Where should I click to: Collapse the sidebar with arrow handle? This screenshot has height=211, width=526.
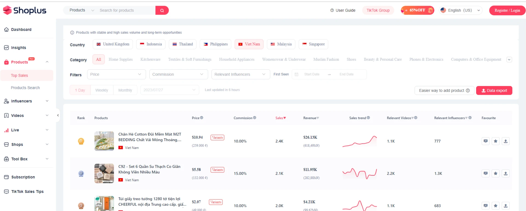click(58, 115)
